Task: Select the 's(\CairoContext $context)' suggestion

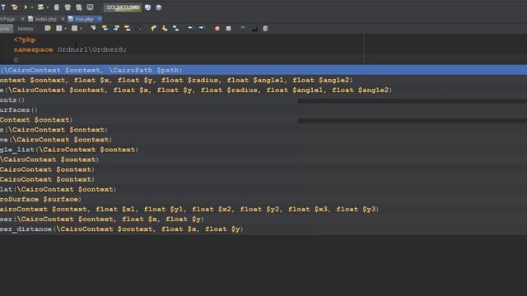Action: pyautogui.click(x=263, y=130)
